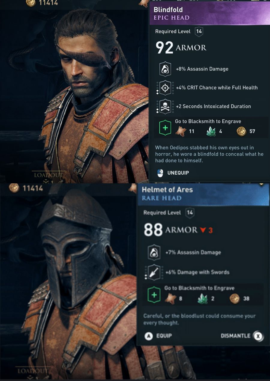The image size is (270, 381).
Task: Click the drachmae coin icon beside 57
Action: click(x=241, y=131)
